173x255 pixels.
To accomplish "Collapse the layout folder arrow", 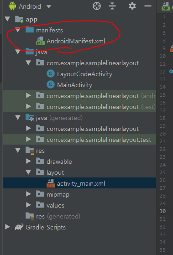I will [28, 172].
